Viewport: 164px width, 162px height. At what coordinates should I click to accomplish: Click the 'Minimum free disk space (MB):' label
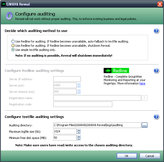28,138
